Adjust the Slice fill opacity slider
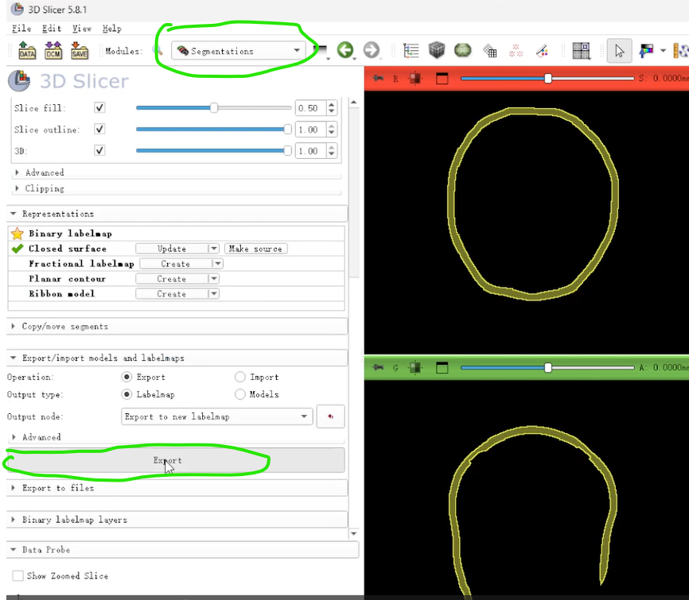Screen dimensions: 689x600 click(213, 107)
